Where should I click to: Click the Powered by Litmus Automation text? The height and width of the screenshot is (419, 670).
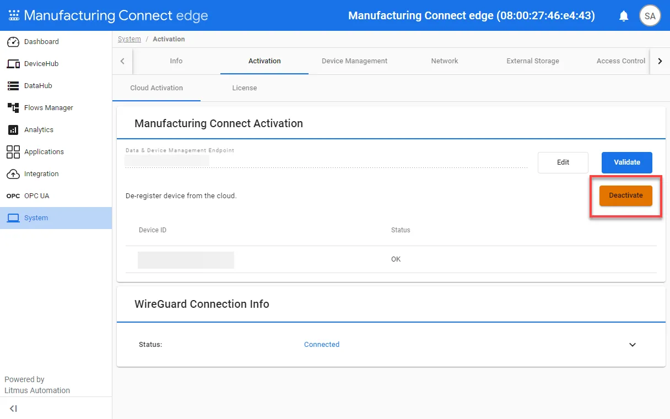(x=37, y=385)
